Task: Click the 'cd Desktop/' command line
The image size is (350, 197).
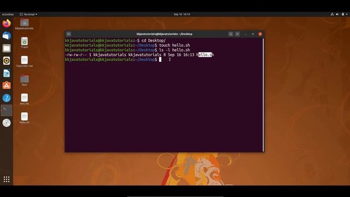Action: coord(154,40)
